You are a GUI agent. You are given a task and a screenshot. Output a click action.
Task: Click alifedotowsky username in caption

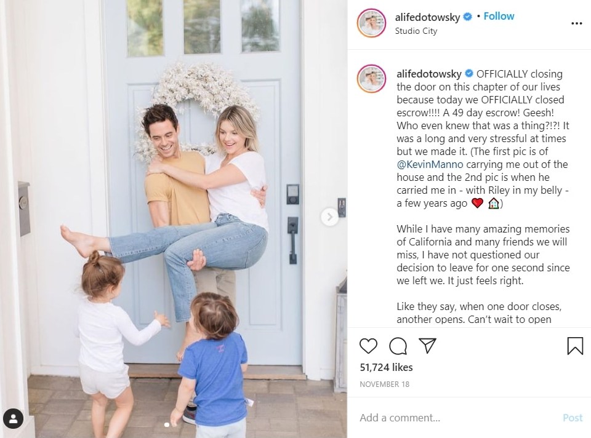tap(429, 74)
